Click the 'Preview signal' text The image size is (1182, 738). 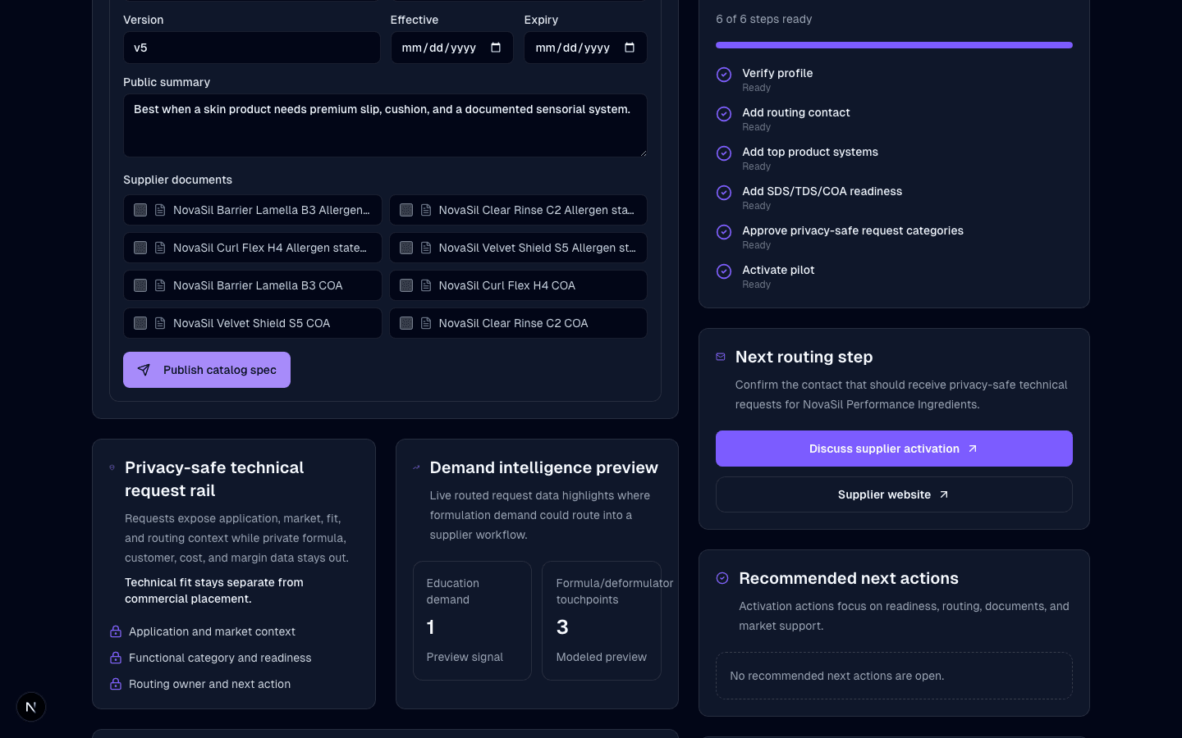pyautogui.click(x=465, y=657)
